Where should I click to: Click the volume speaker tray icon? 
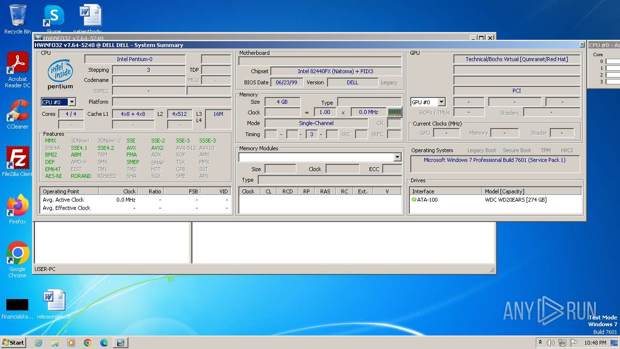point(551,343)
